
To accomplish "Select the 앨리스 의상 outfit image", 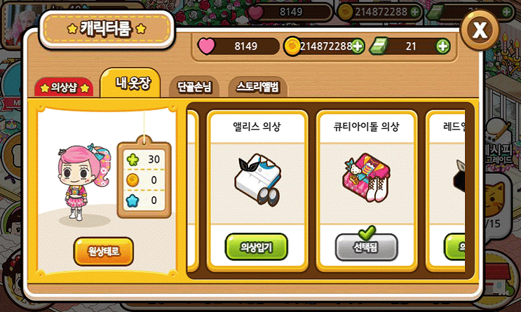I will [x=257, y=179].
